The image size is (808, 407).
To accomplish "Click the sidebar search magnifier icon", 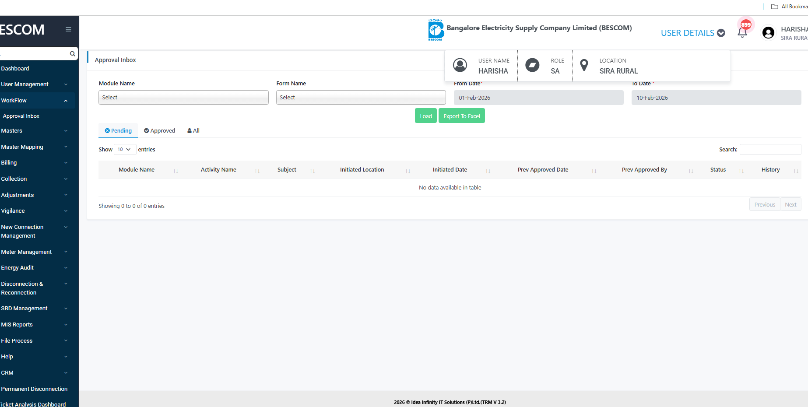I will [72, 54].
